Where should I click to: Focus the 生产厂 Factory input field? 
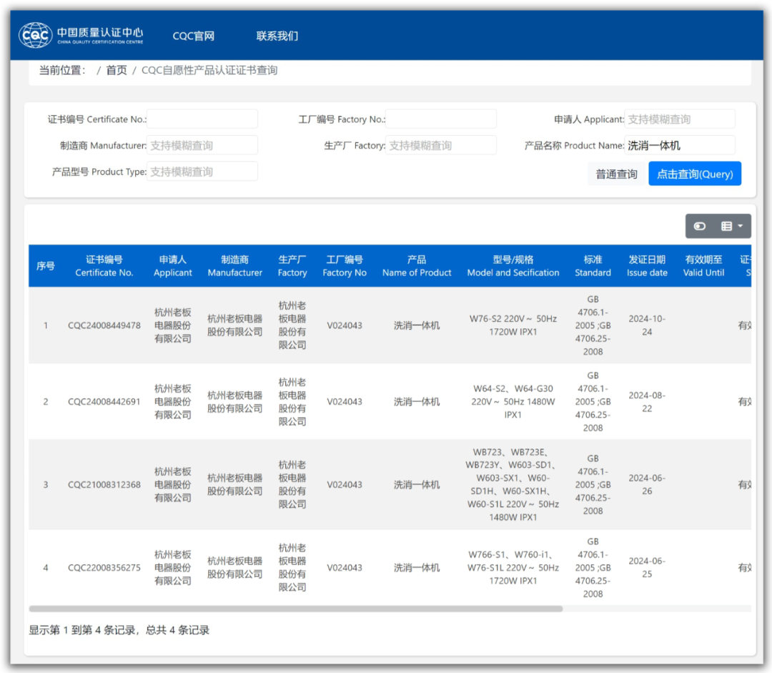[x=440, y=145]
